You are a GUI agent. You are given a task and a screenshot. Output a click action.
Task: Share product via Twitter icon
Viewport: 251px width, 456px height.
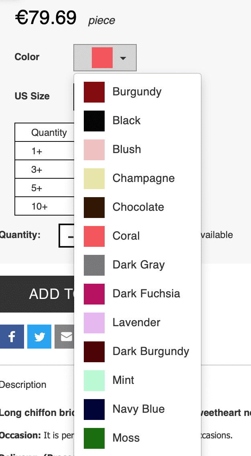pos(39,337)
